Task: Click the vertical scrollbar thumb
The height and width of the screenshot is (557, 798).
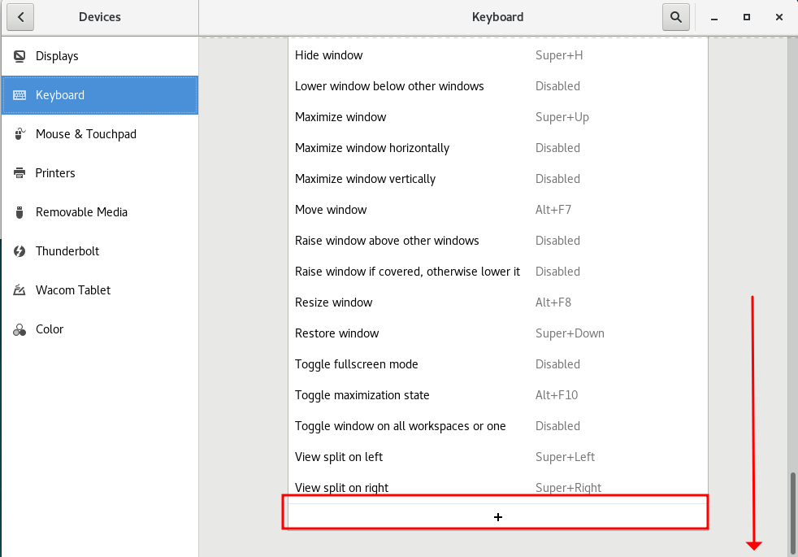Action: 792,513
